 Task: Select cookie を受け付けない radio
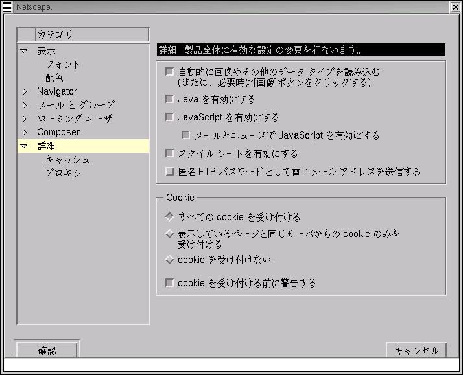[169, 260]
